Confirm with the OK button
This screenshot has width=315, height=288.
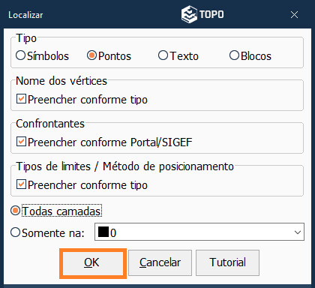tap(93, 263)
